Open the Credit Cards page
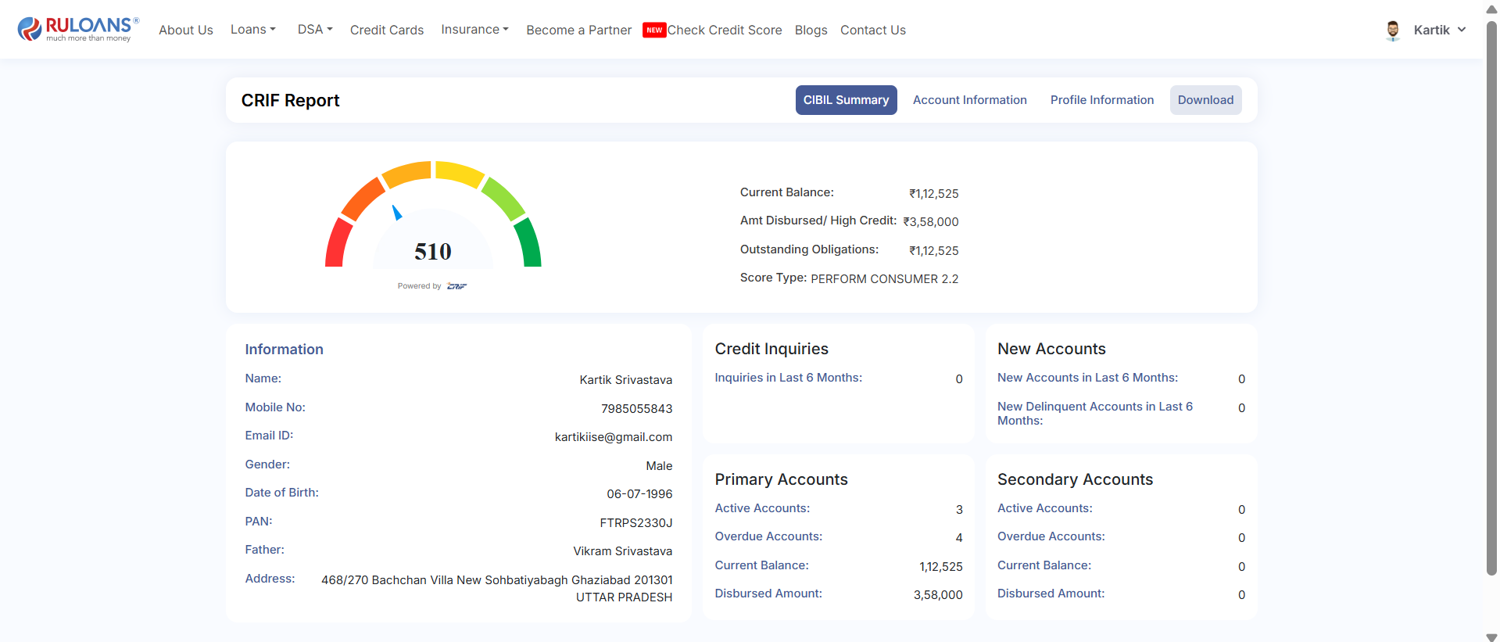The width and height of the screenshot is (1500, 642). coord(387,30)
